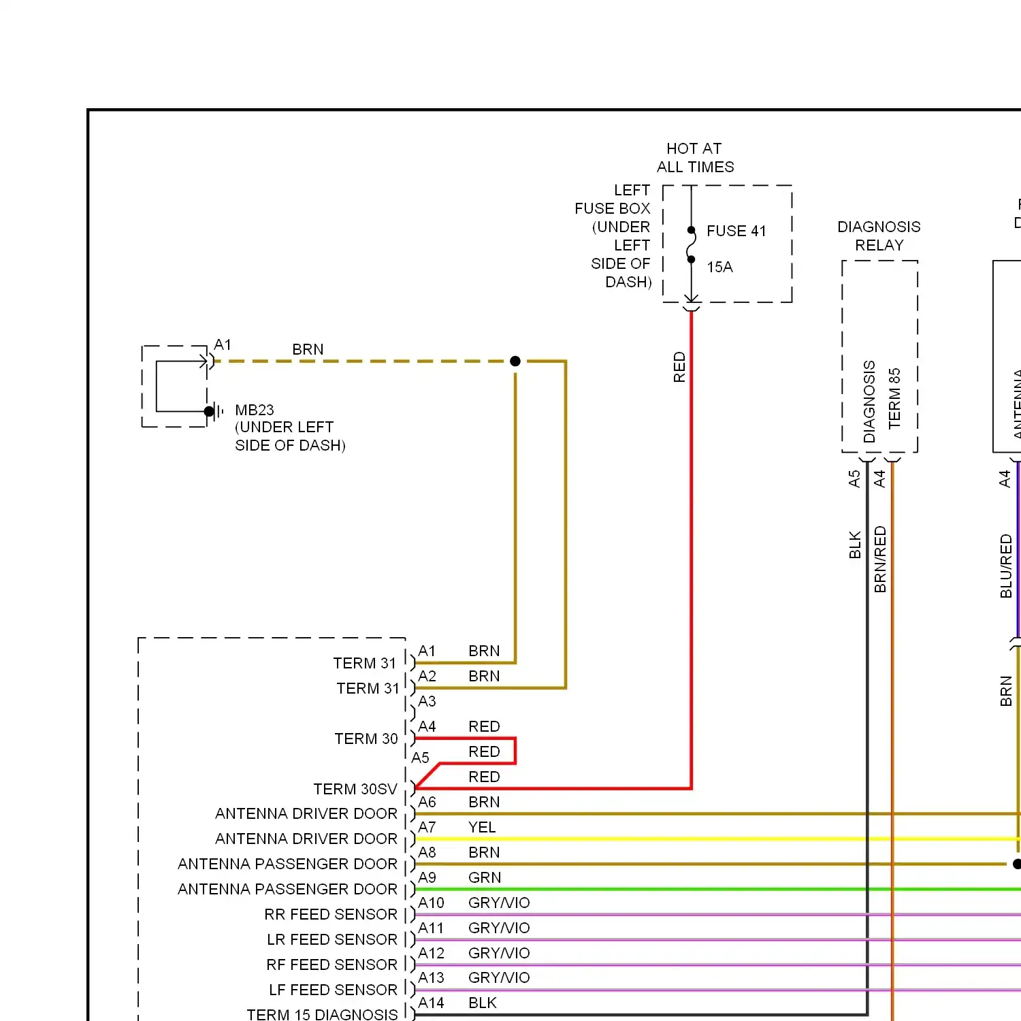Click the fuse symbol beside FUSE 41
This screenshot has height=1021, width=1021.
[x=692, y=245]
